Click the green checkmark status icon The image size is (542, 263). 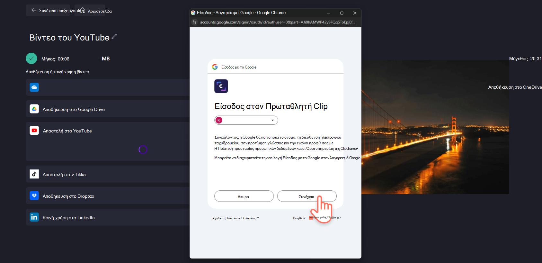point(31,59)
